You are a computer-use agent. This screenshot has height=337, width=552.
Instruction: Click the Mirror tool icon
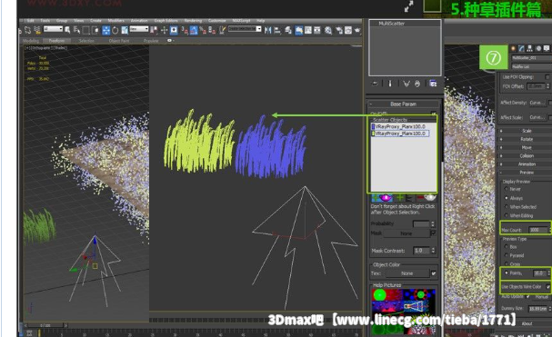[267, 30]
